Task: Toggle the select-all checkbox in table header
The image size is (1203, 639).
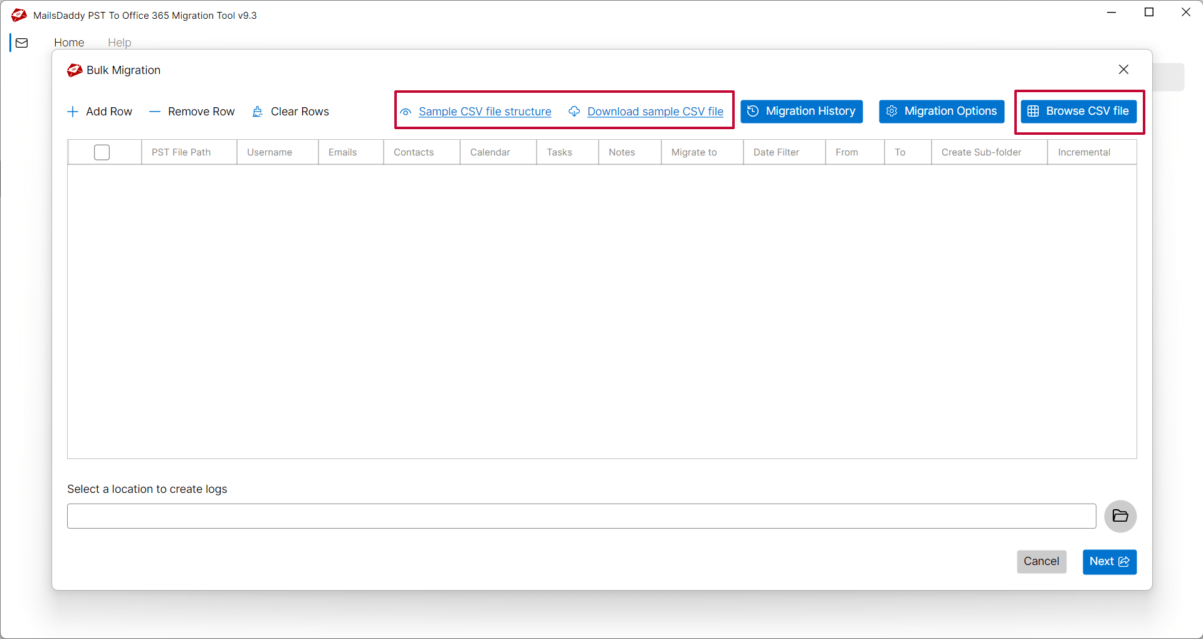Action: tap(102, 152)
